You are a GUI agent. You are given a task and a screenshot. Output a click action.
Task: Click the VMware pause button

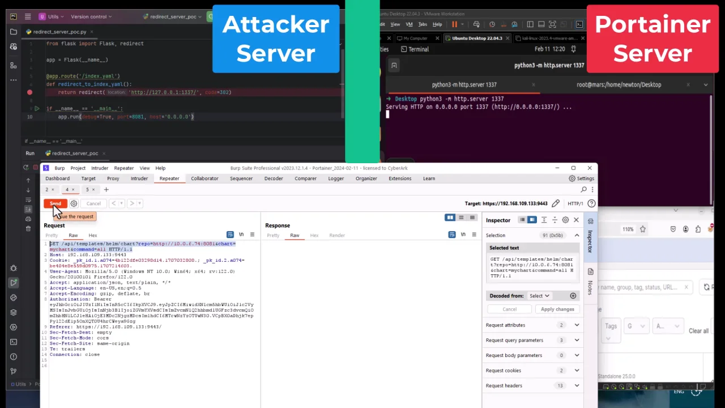coord(454,24)
